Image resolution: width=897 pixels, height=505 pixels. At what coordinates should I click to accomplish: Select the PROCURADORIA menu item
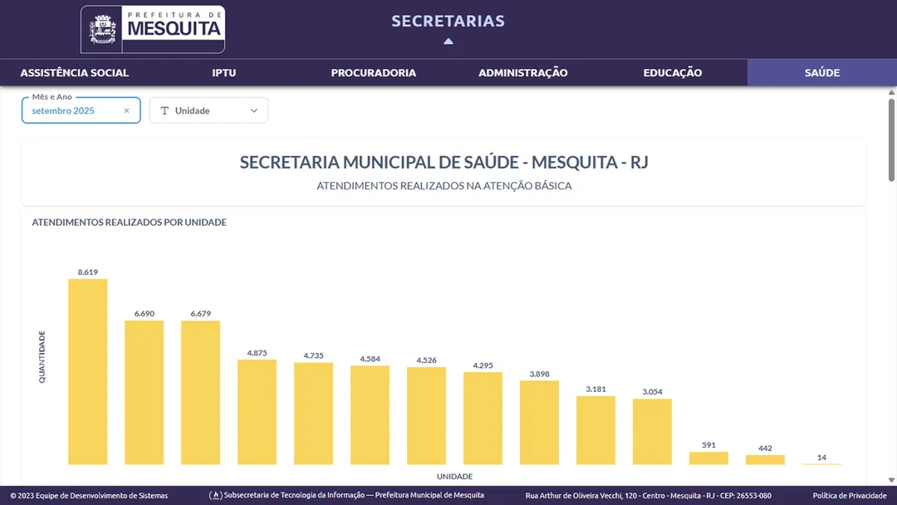pos(374,72)
